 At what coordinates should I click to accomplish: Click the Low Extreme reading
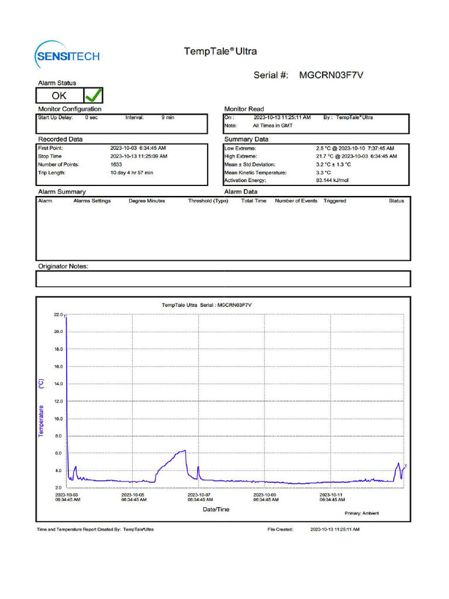click(x=355, y=148)
